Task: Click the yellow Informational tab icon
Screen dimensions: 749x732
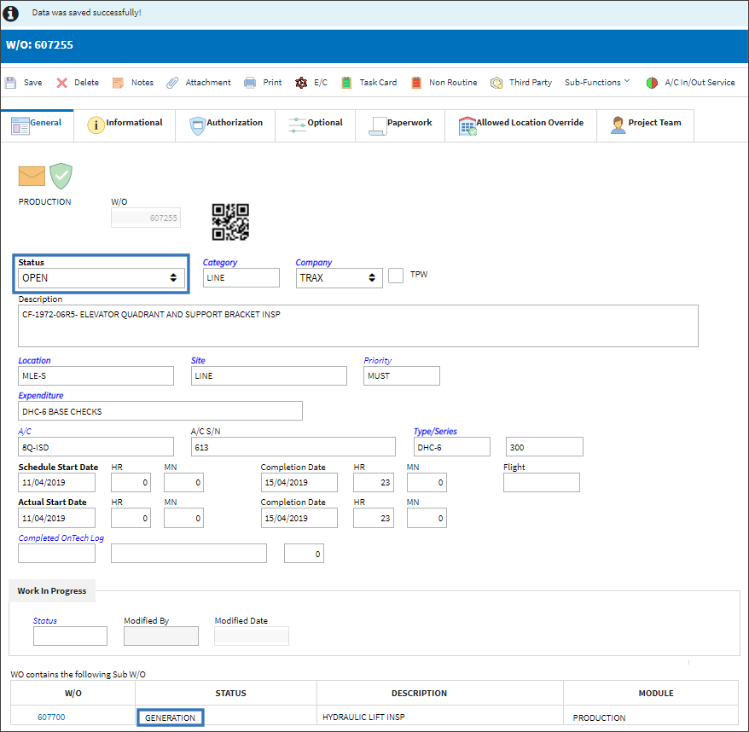Action: 96,125
